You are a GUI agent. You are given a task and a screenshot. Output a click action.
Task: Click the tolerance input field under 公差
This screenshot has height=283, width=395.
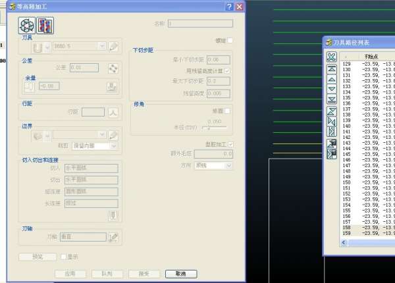84,68
